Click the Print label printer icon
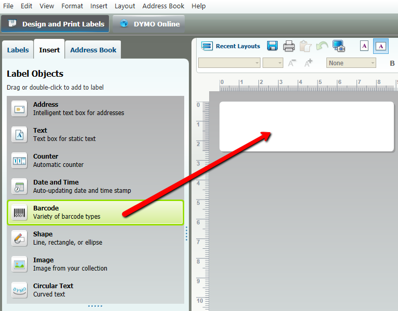This screenshot has height=311, width=398. coord(289,46)
